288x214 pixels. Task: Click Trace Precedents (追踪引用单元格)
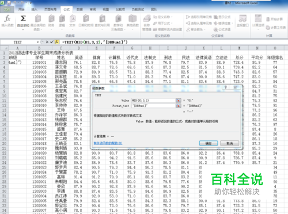click(199, 17)
